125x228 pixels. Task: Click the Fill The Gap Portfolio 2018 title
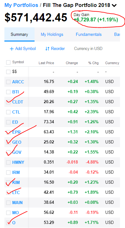pos(77,5)
